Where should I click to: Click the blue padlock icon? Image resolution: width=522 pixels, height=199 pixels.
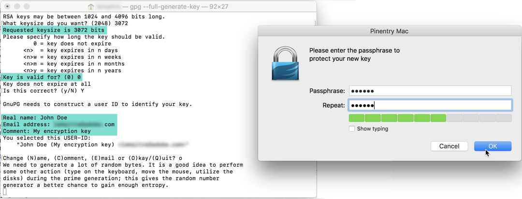[x=285, y=63]
